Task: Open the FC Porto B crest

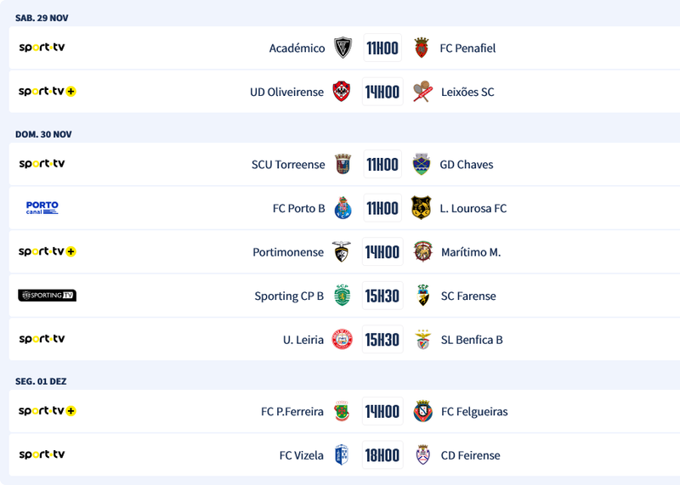Action: (343, 208)
